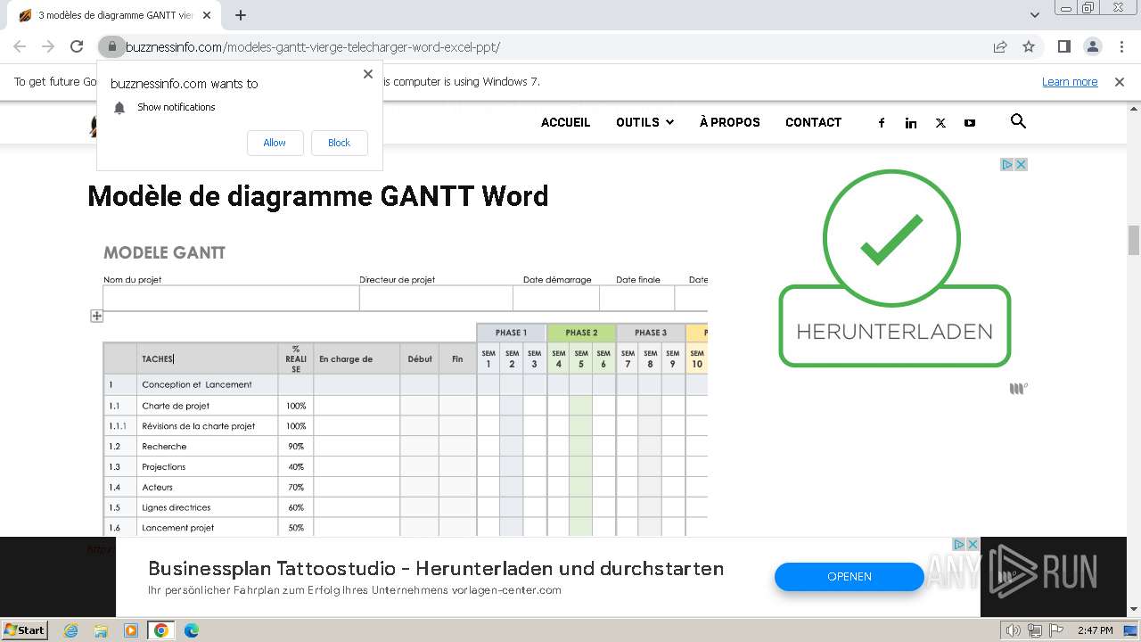
Task: Open Chrome three-dot menu
Action: tap(1120, 46)
